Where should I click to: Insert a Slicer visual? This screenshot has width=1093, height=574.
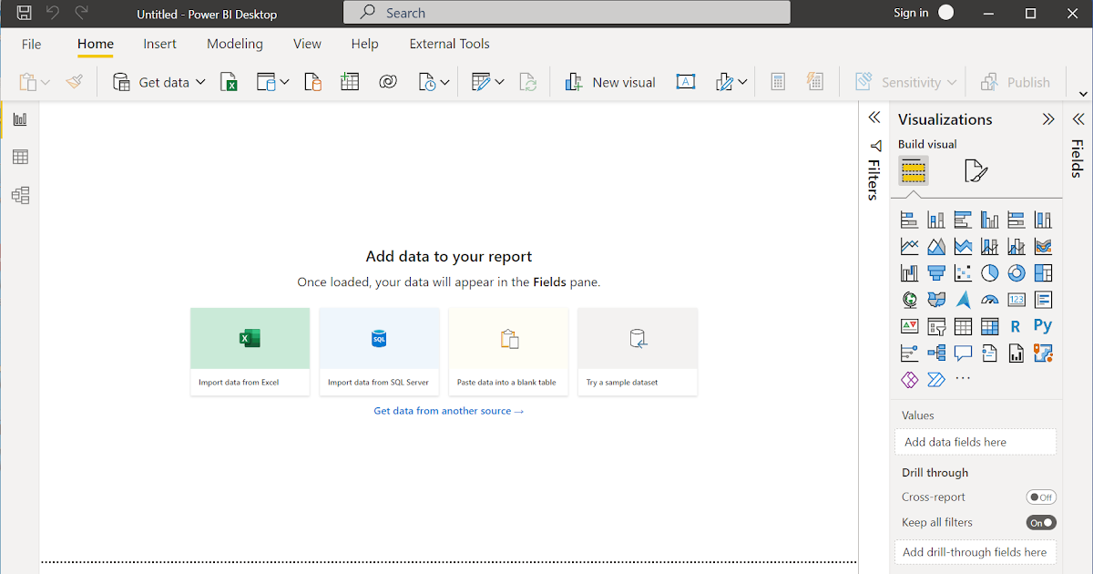click(936, 326)
